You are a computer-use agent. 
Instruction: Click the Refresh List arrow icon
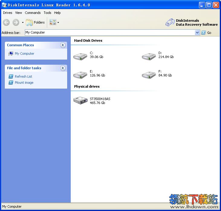coord(11,76)
